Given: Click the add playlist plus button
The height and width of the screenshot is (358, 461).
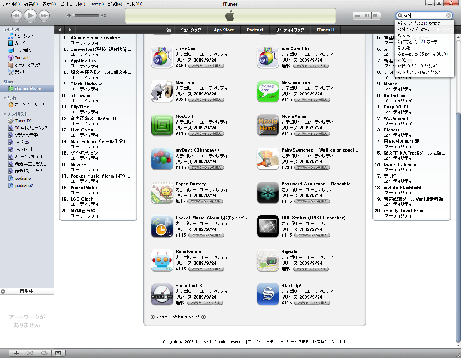Looking at the screenshot, I should 16,353.
